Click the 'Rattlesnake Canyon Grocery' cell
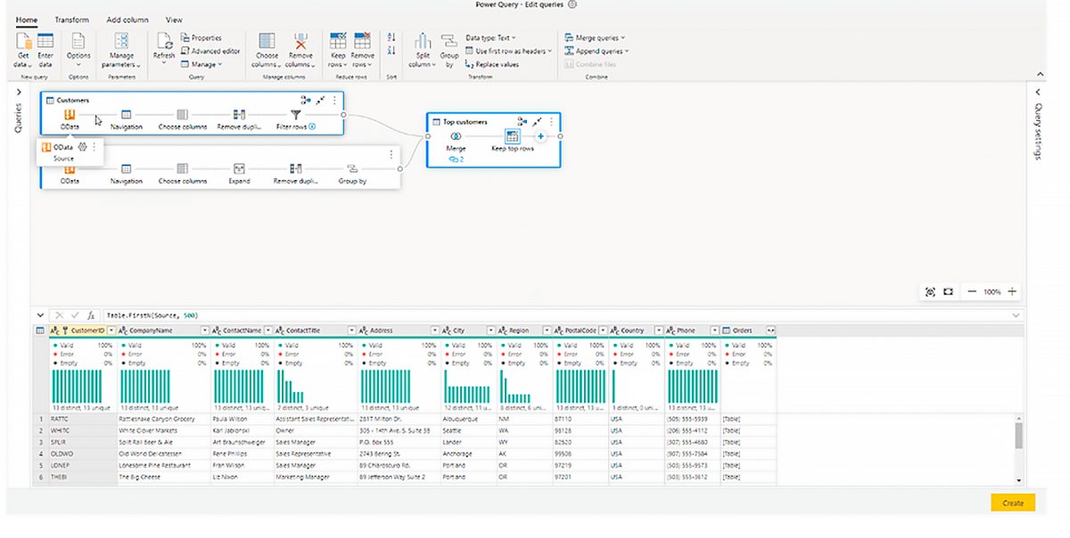Image resolution: width=1070 pixels, height=538 pixels. [164, 419]
